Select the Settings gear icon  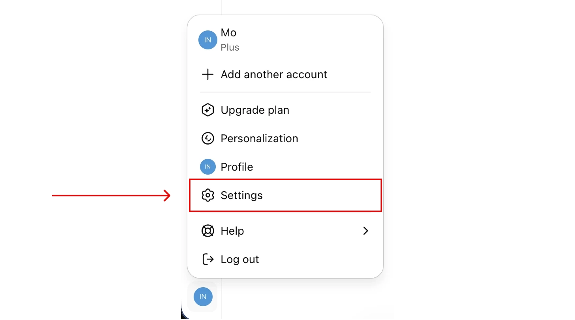[207, 195]
